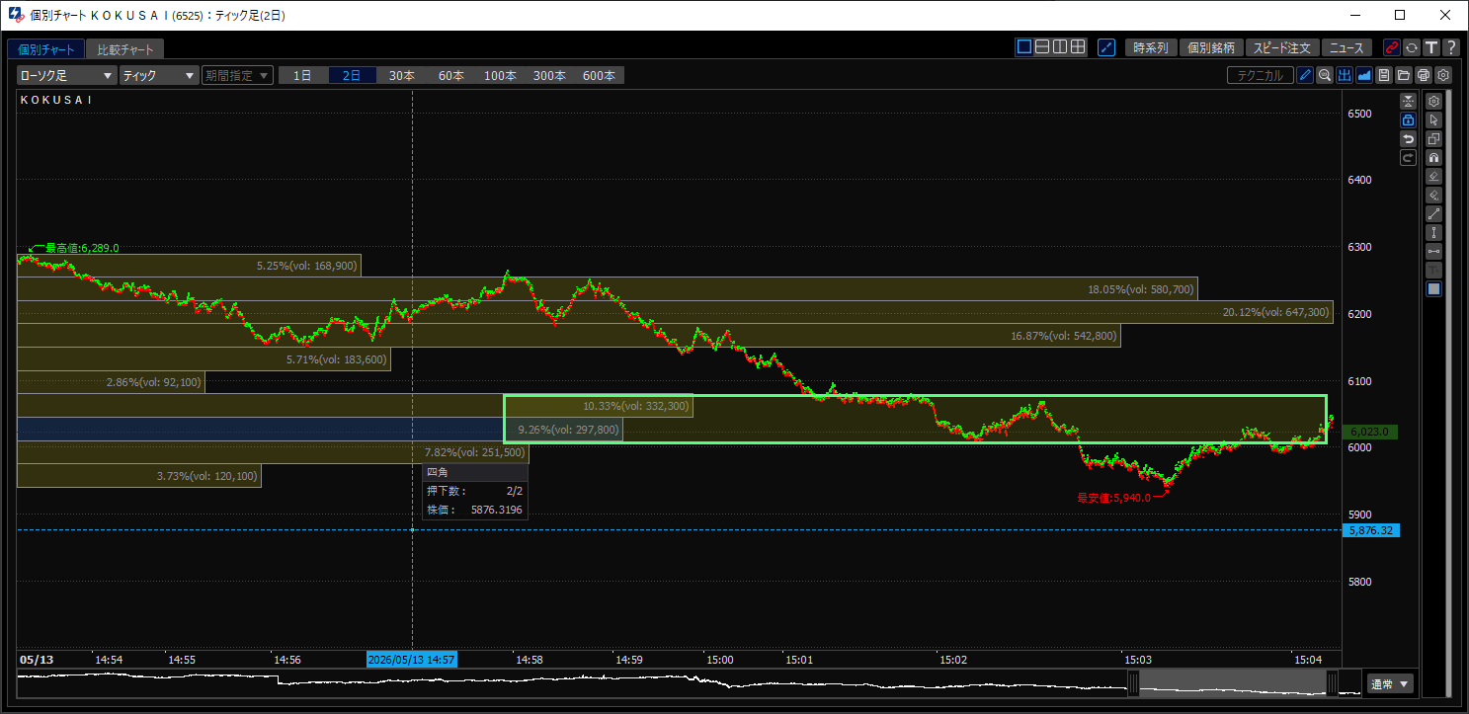Toggle the red chain link icon
The image size is (1469, 714).
[x=1392, y=47]
